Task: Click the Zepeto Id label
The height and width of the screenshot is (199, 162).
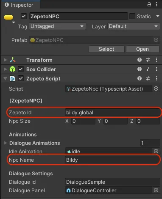Action: (20, 113)
